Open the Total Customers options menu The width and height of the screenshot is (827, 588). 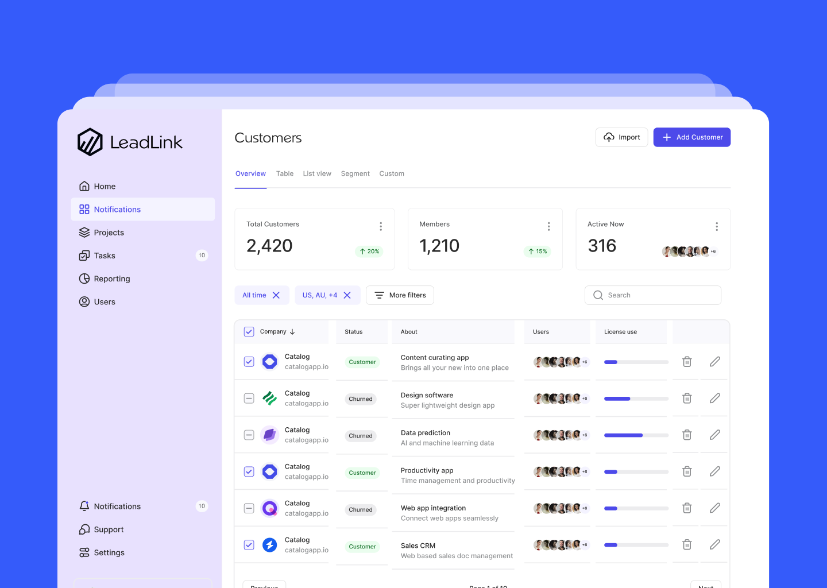click(381, 226)
